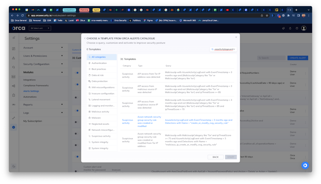Open the search magnifier icon in left sidebar
Viewport: 321px width, 184px height.
click(13, 67)
